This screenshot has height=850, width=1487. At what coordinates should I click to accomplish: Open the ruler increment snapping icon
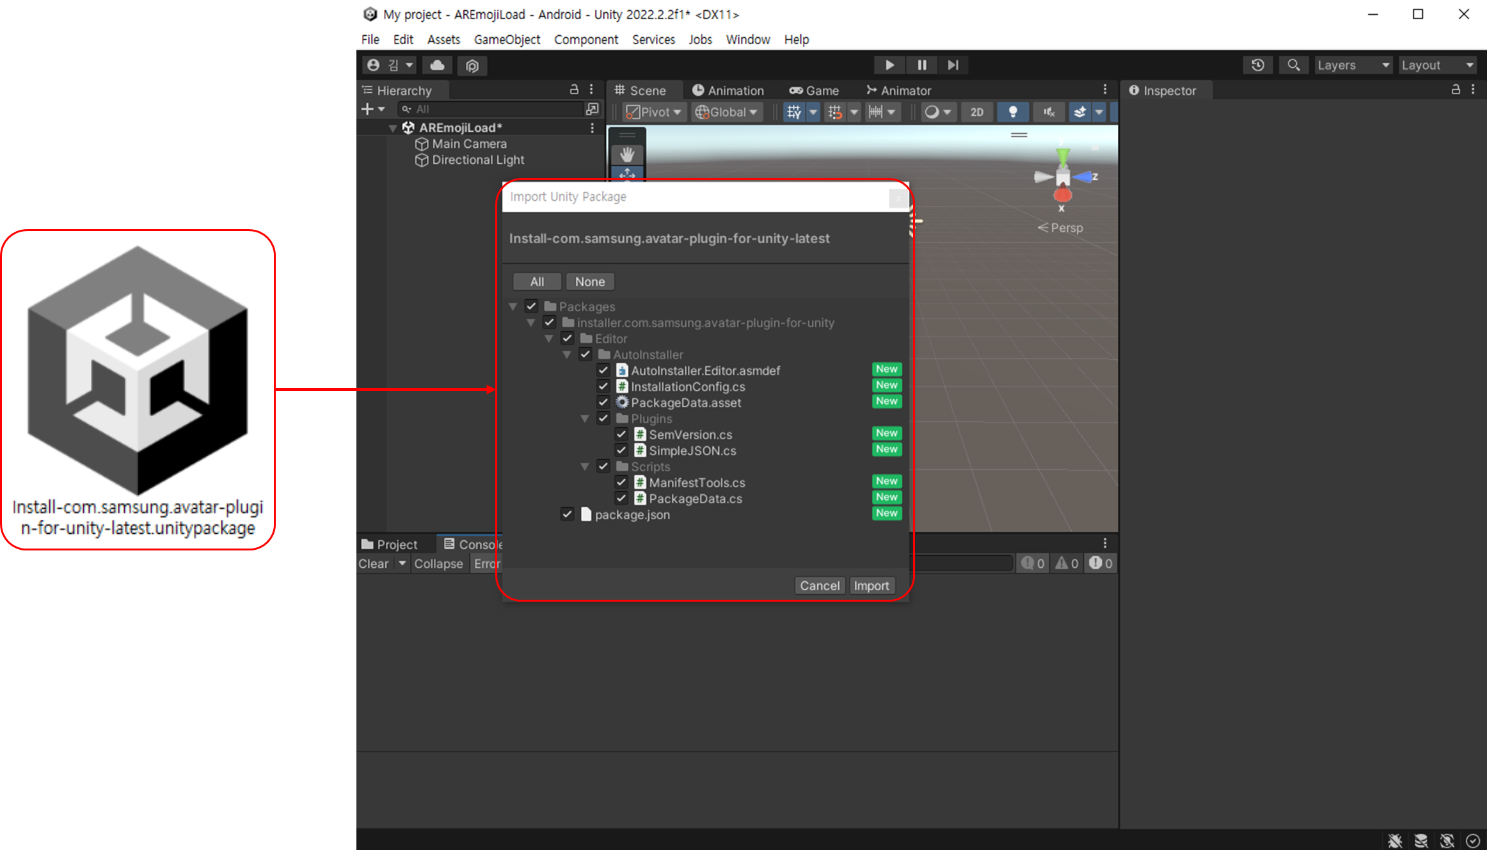pos(875,112)
